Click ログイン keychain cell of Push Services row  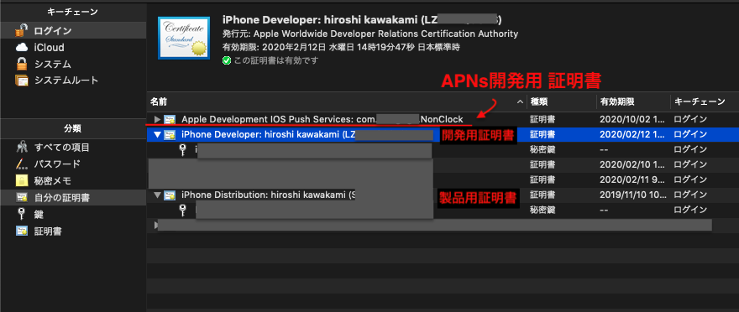pos(690,120)
